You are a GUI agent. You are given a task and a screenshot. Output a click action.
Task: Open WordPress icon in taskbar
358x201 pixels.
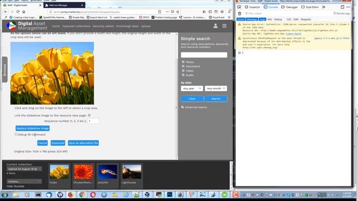[60, 195]
